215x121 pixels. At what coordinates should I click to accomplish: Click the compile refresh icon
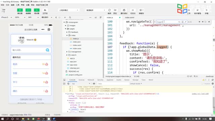(x=110, y=10)
